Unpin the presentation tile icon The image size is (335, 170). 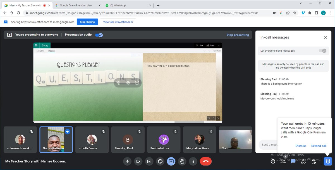(x=119, y=83)
